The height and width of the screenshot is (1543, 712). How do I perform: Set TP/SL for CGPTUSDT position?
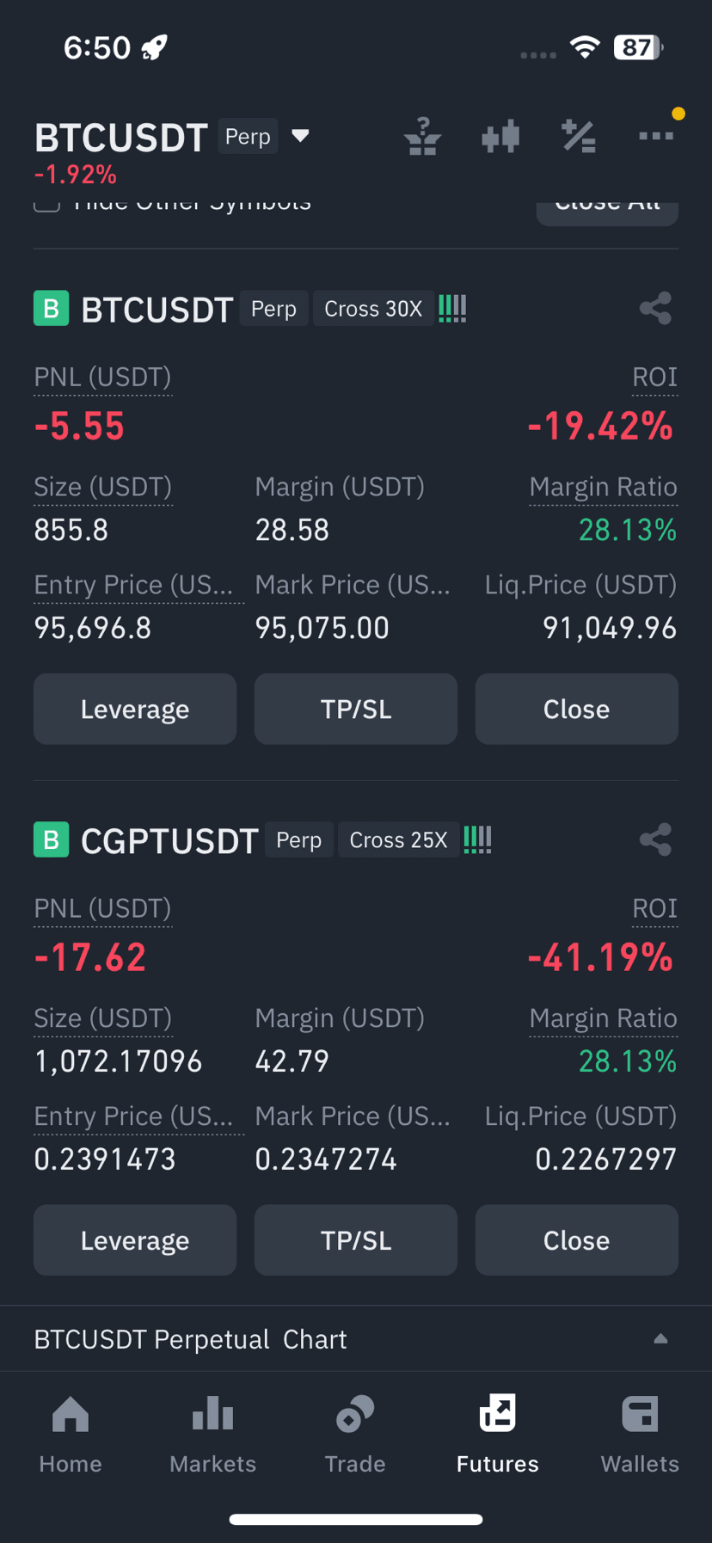click(356, 1240)
